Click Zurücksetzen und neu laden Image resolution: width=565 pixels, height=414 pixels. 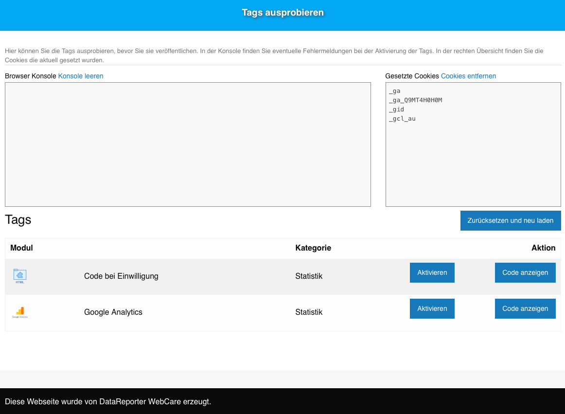tap(511, 220)
